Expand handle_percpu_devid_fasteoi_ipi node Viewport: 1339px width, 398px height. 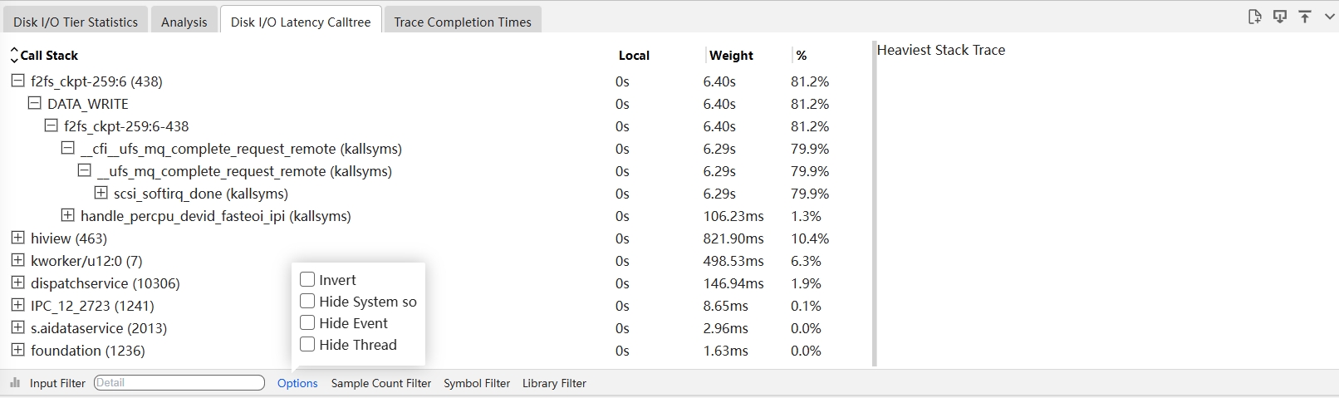click(68, 216)
